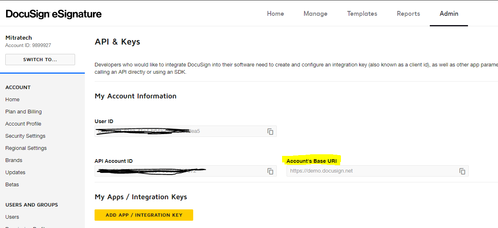
Task: Open the Manage tab
Action: [x=315, y=13]
